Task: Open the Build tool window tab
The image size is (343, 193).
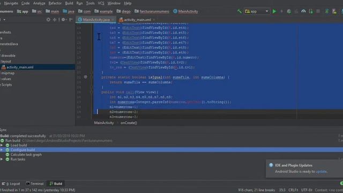Action: pyautogui.click(x=56, y=183)
